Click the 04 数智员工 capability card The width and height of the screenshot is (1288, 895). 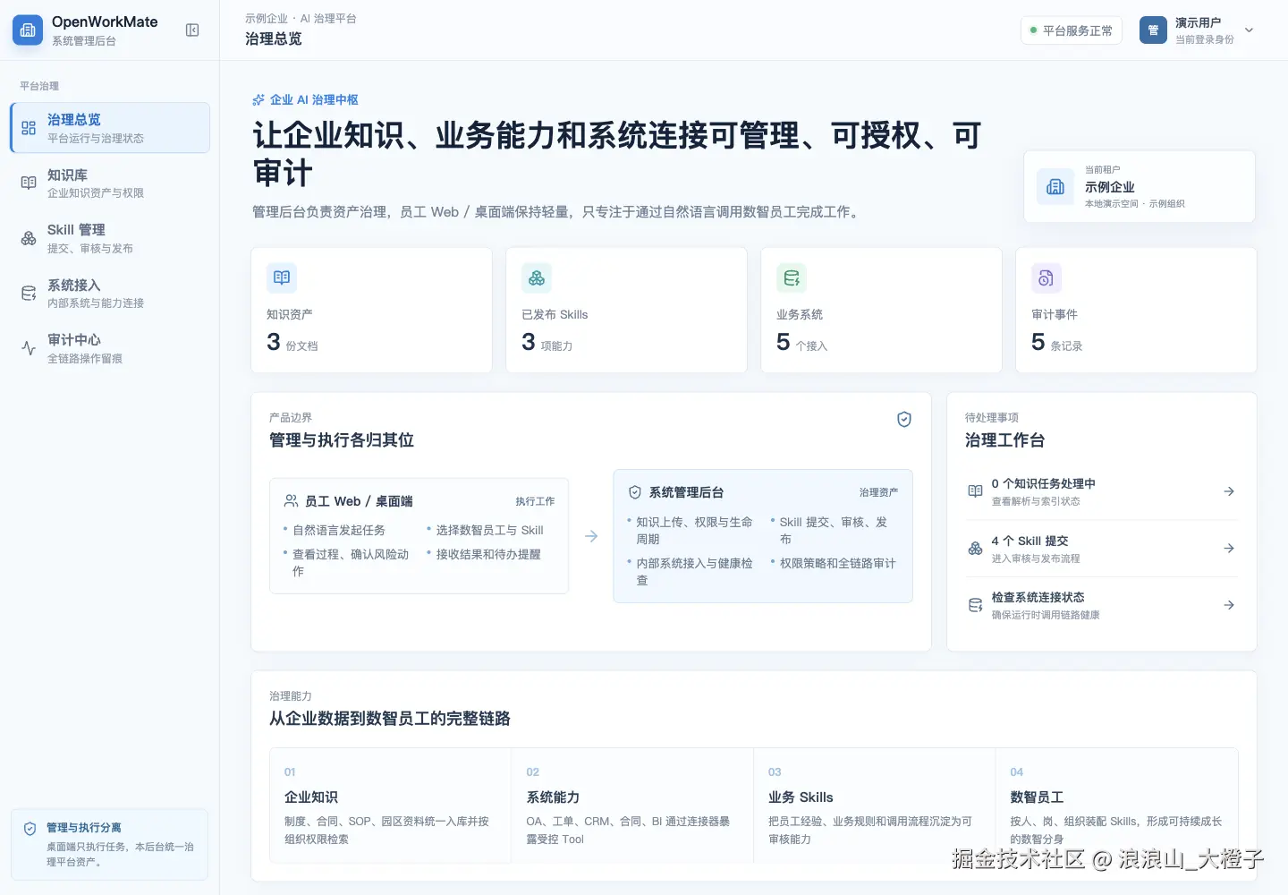tap(1117, 805)
